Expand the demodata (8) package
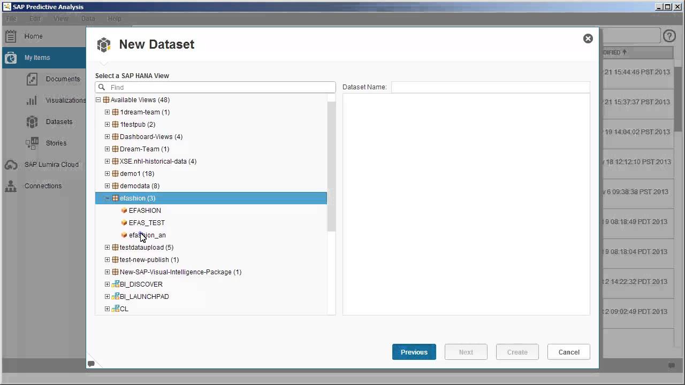Image resolution: width=685 pixels, height=385 pixels. (x=108, y=186)
